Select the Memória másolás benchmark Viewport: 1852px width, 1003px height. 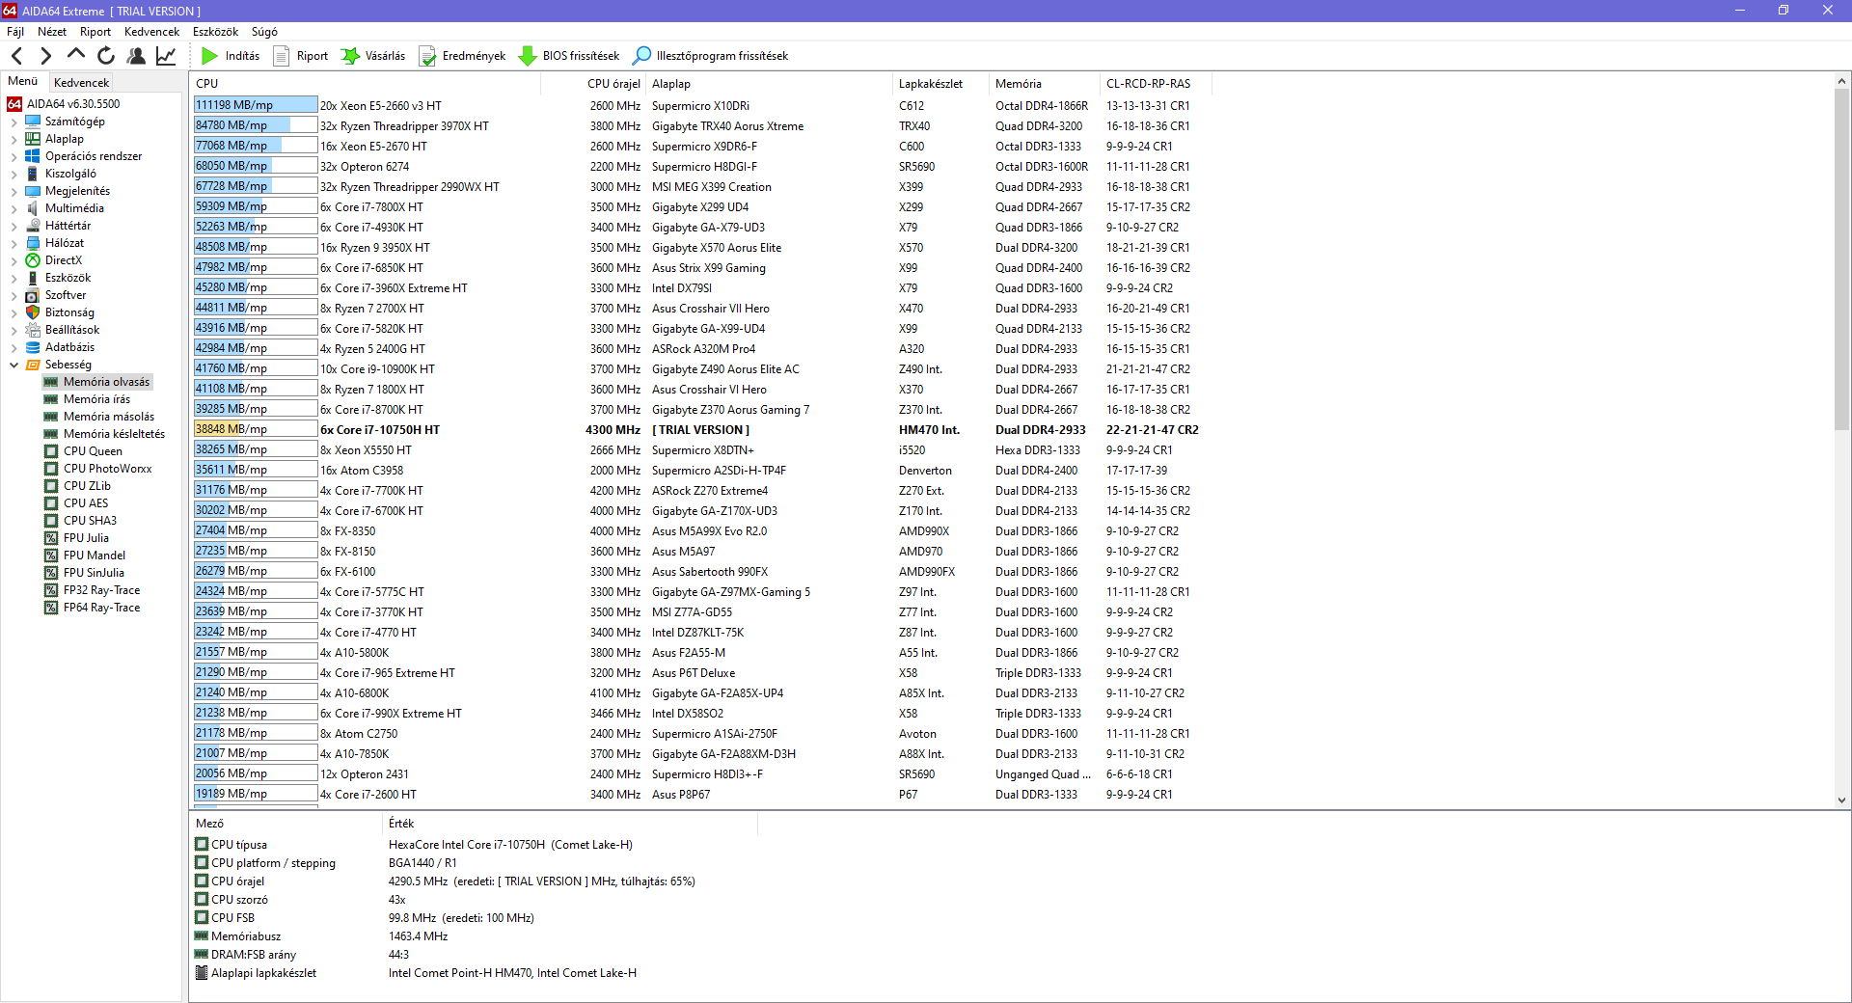[x=109, y=417]
